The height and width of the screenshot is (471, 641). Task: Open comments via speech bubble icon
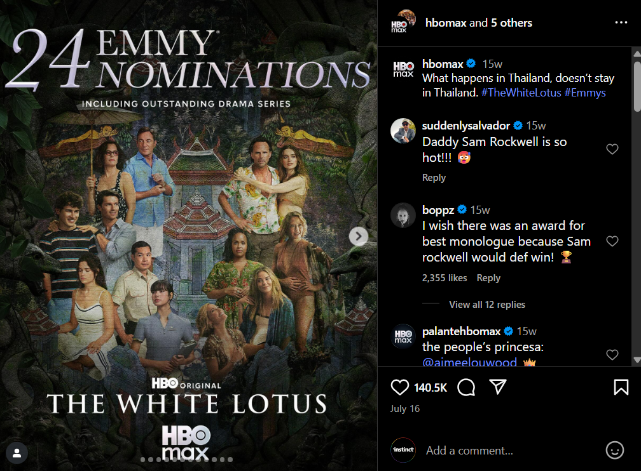(466, 387)
